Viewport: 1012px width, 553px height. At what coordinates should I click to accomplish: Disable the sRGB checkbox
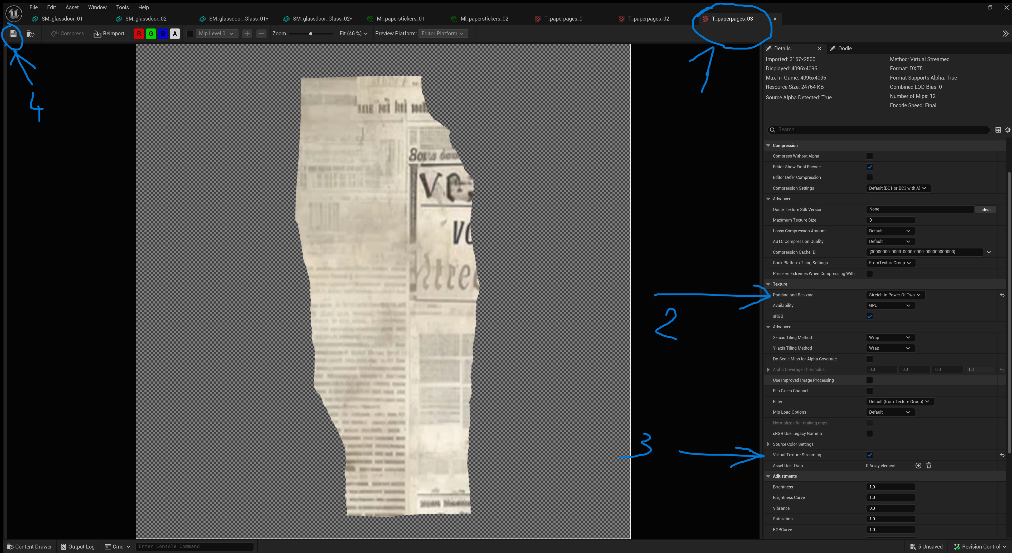869,316
